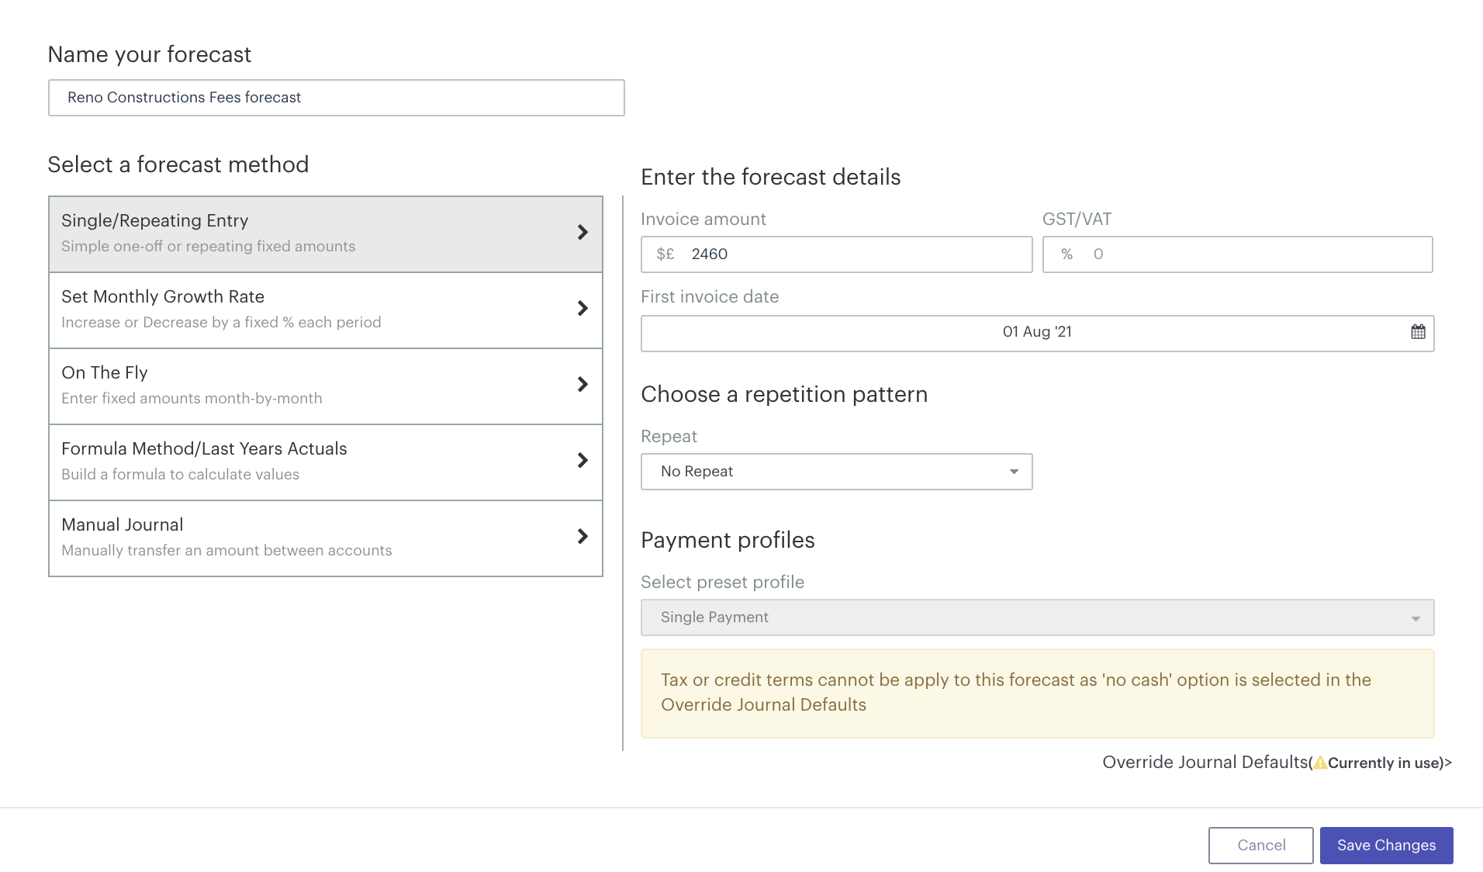The image size is (1483, 872).
Task: Select the Set Monthly Growth Rate method
Action: [326, 310]
